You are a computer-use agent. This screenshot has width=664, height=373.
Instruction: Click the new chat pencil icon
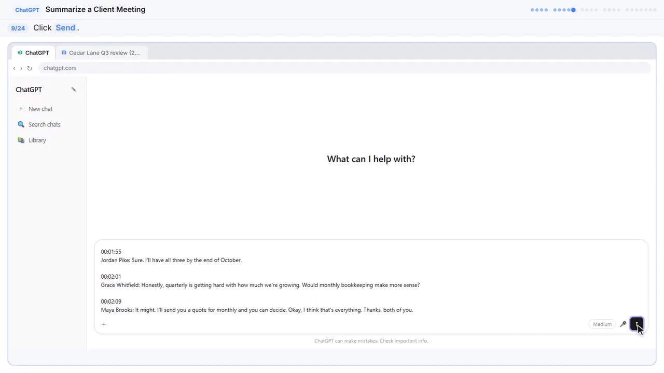pyautogui.click(x=74, y=90)
